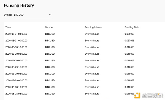Select the 2020-08-30 16:00:00 row timestamp
This screenshot has width=165, height=100.
(x=16, y=47)
